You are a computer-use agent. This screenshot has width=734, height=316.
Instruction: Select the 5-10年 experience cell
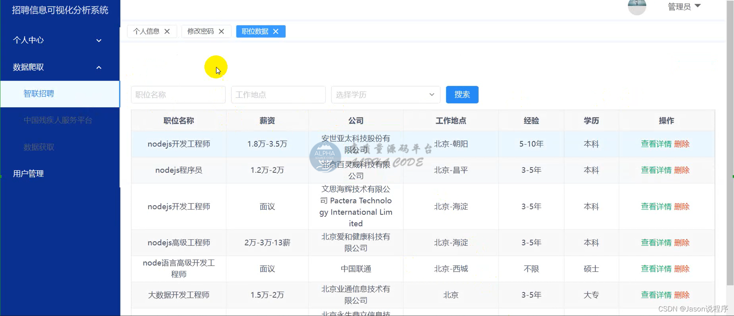pos(531,144)
